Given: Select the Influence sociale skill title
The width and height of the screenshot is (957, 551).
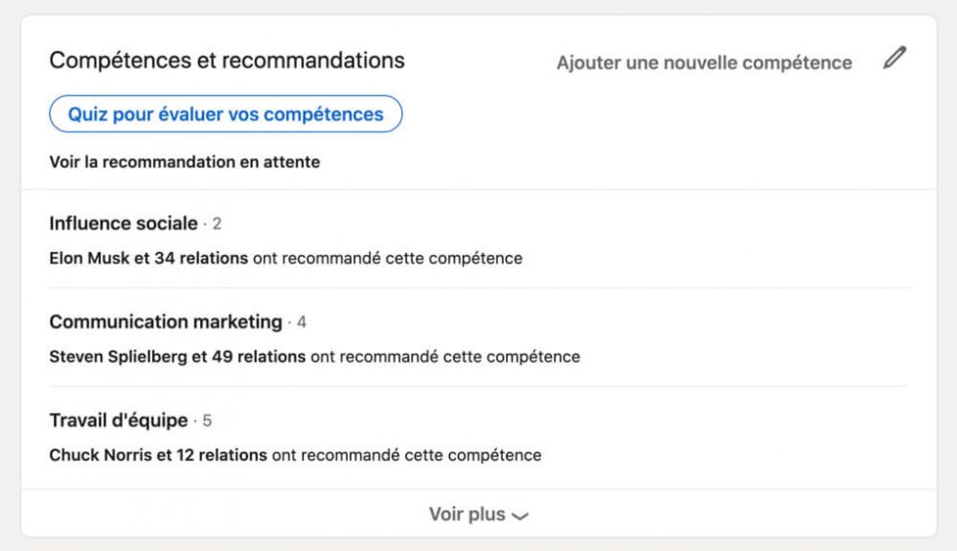Looking at the screenshot, I should click(x=123, y=224).
